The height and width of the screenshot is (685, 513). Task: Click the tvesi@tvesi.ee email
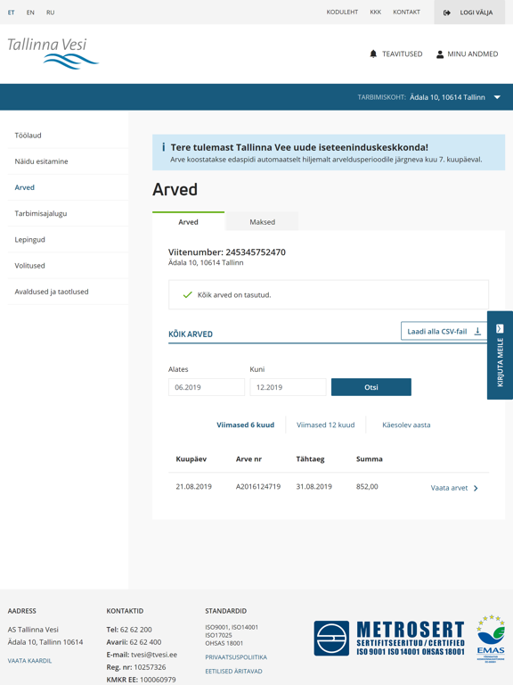click(154, 655)
